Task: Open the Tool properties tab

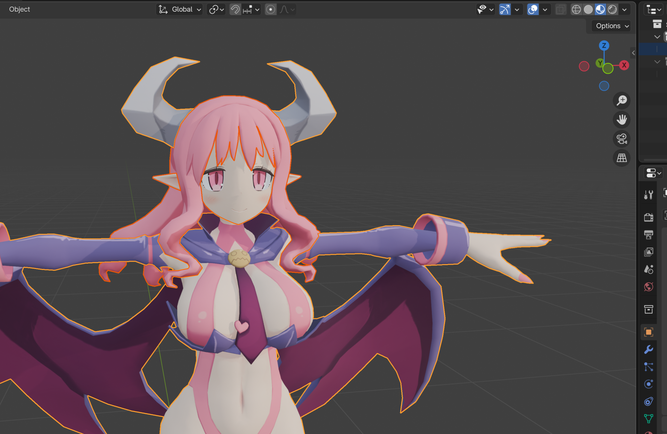Action: pos(649,195)
